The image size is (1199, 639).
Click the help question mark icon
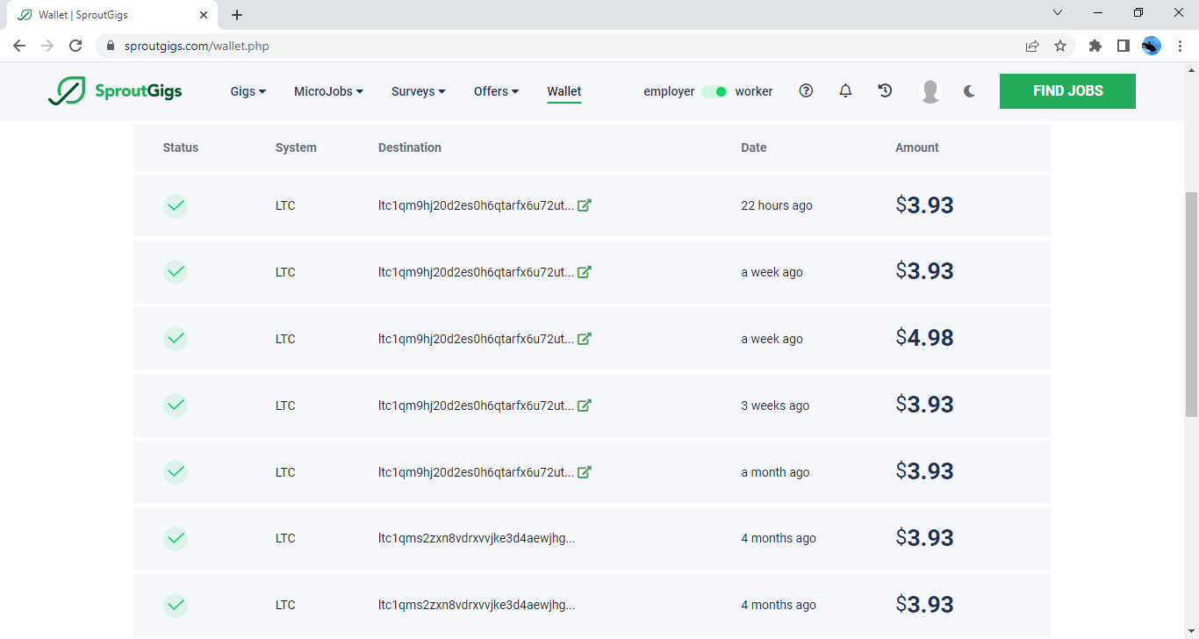806,91
